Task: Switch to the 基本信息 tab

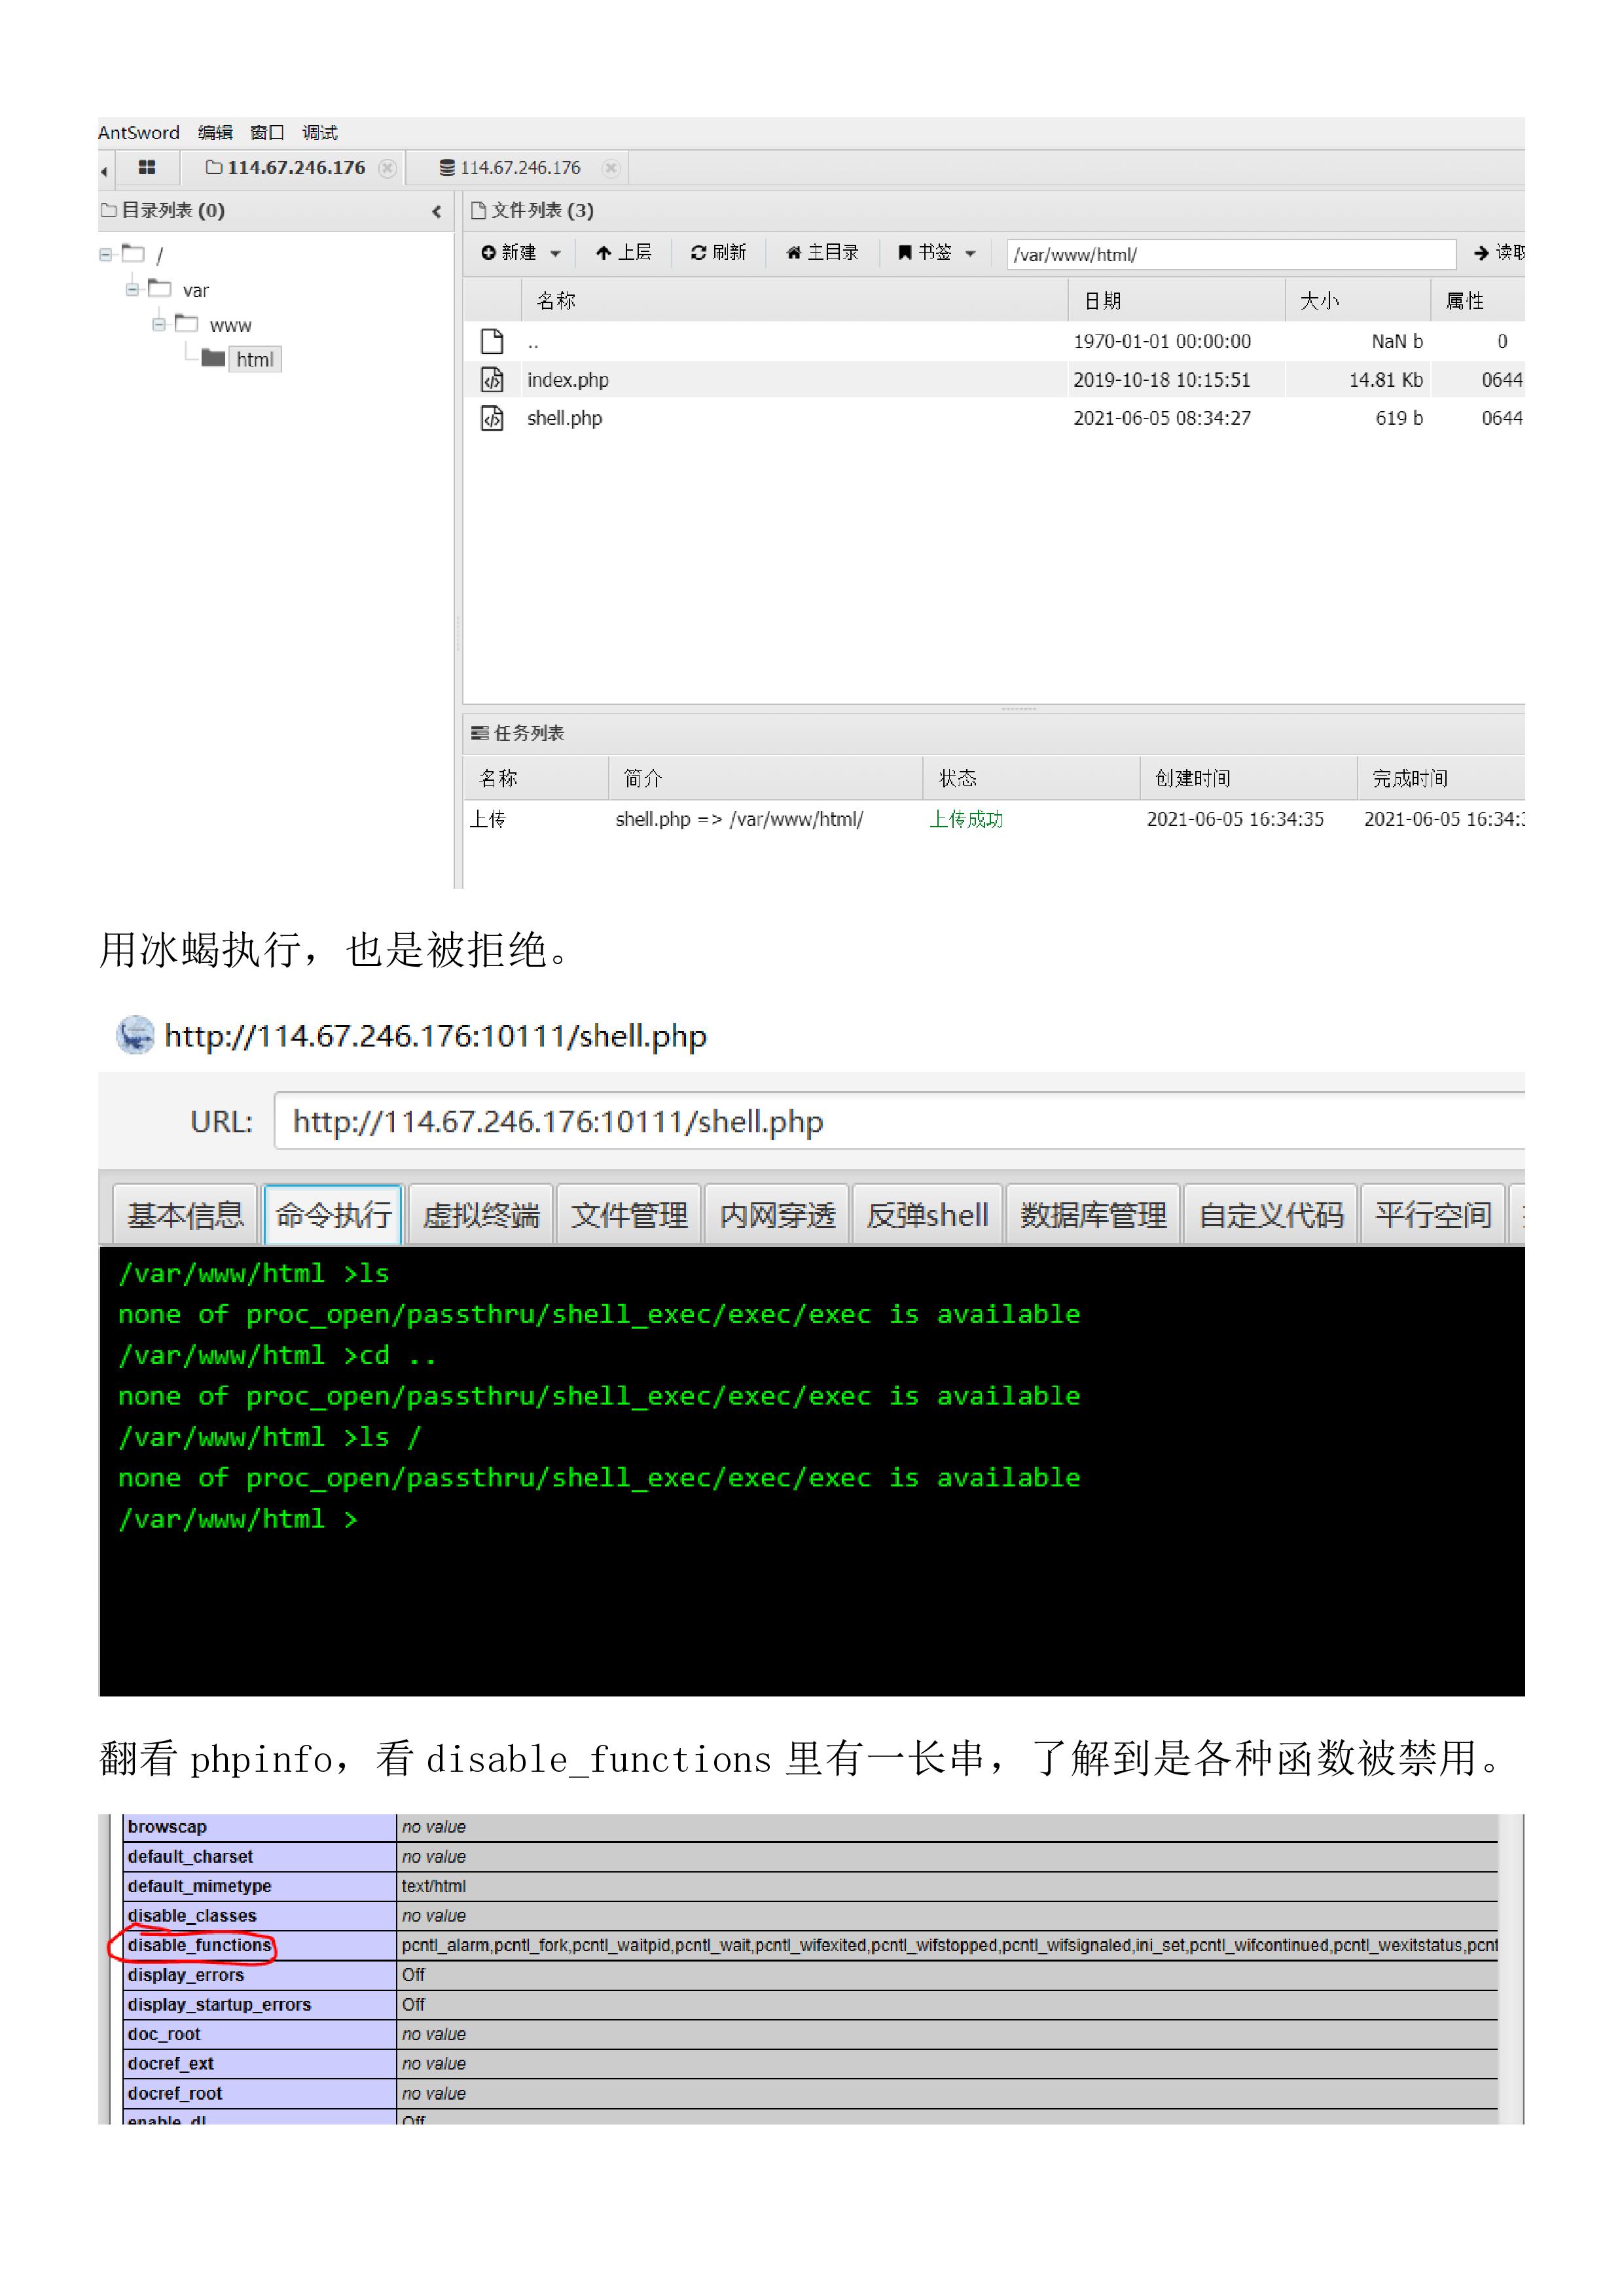Action: coord(185,1214)
